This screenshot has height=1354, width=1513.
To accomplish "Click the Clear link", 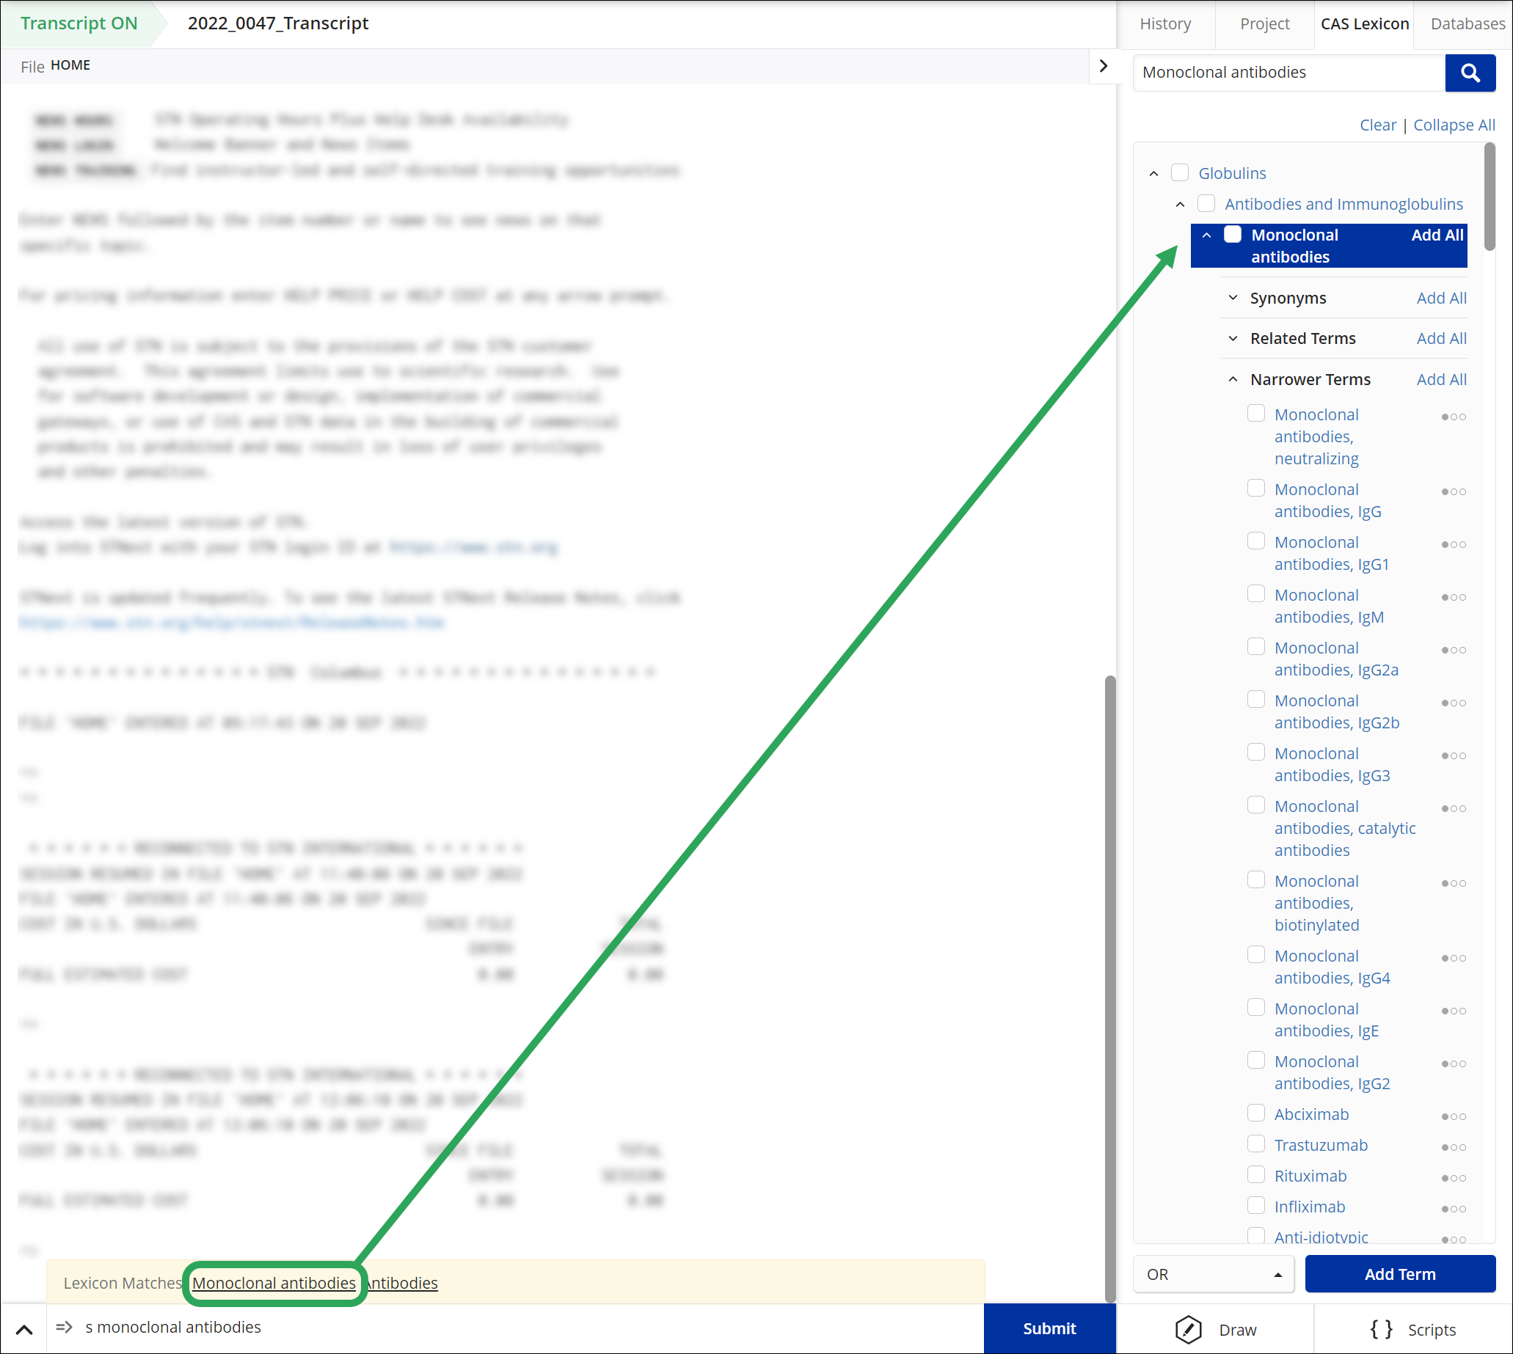I will (1377, 125).
